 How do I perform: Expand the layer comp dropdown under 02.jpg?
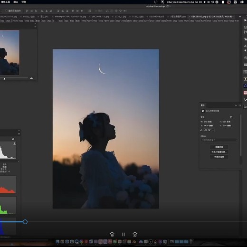(219, 140)
